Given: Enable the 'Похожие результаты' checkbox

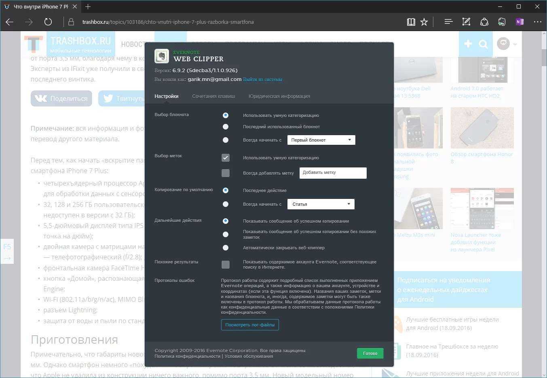Looking at the screenshot, I should (226, 264).
